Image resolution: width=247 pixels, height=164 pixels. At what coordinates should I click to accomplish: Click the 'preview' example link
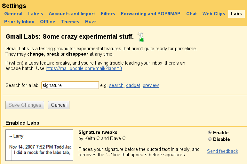coord(151,85)
